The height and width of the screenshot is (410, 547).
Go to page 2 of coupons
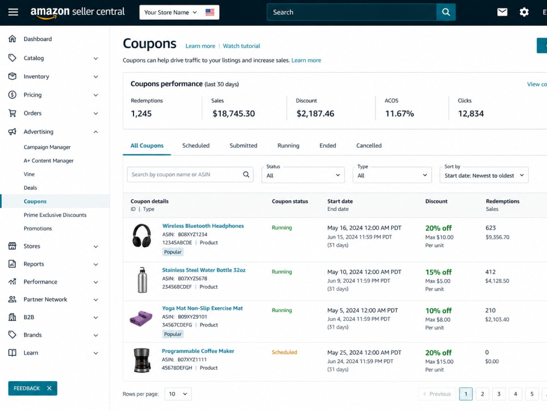[482, 394]
